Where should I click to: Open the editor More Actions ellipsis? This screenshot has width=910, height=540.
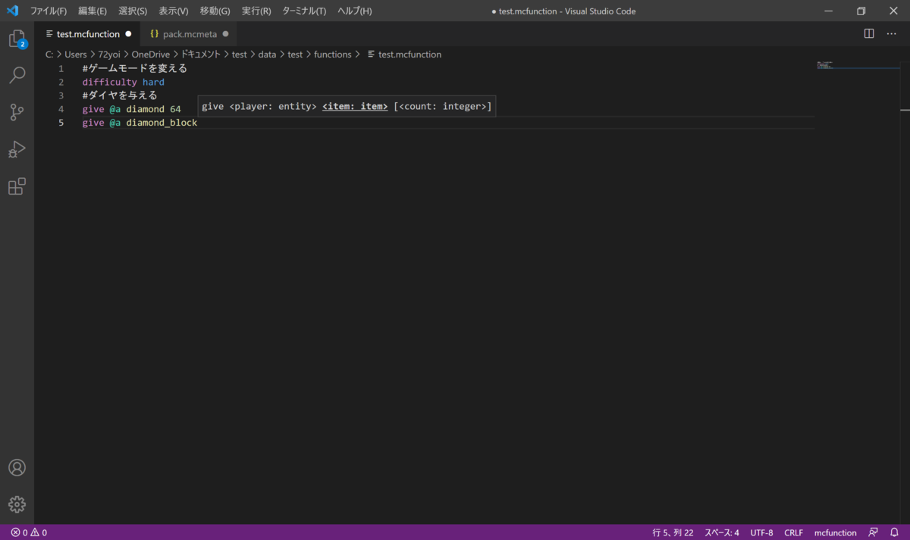(892, 34)
